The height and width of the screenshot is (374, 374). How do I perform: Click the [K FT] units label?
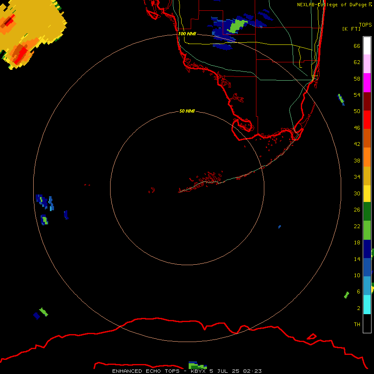pos(351,29)
